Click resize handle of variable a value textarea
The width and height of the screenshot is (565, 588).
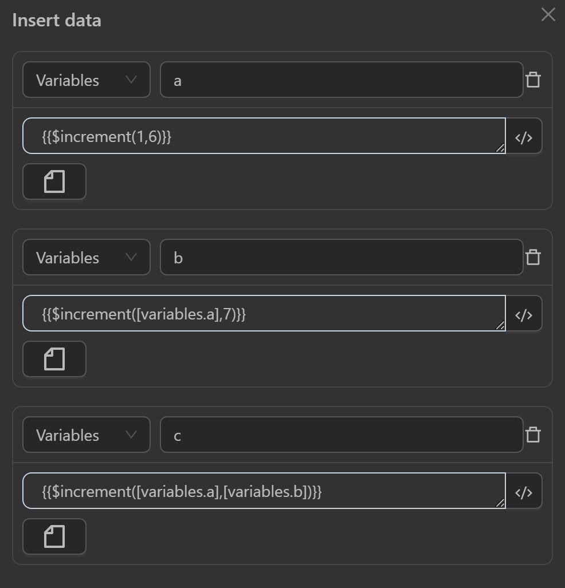click(x=500, y=148)
